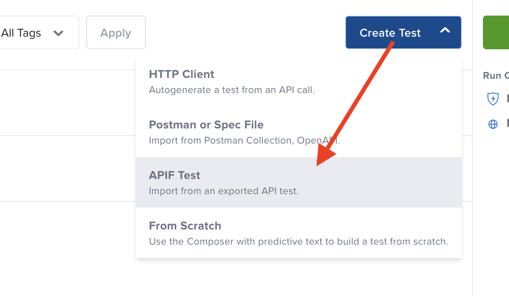
Task: Select the HTTP Client option
Action: (x=182, y=75)
